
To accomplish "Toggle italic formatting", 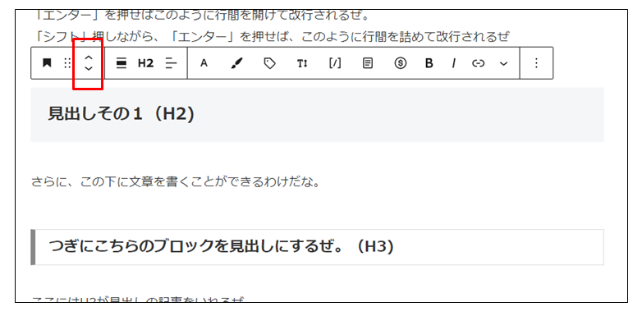I will coord(454,63).
